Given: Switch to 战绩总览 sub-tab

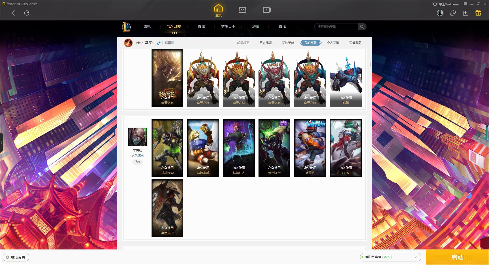Looking at the screenshot, I should point(243,43).
